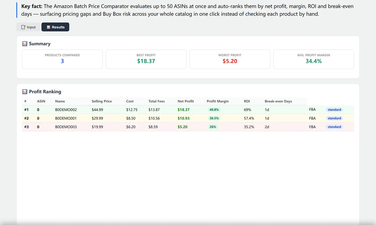The image size is (376, 225).
Task: Click the ROI column header
Action: (x=247, y=101)
